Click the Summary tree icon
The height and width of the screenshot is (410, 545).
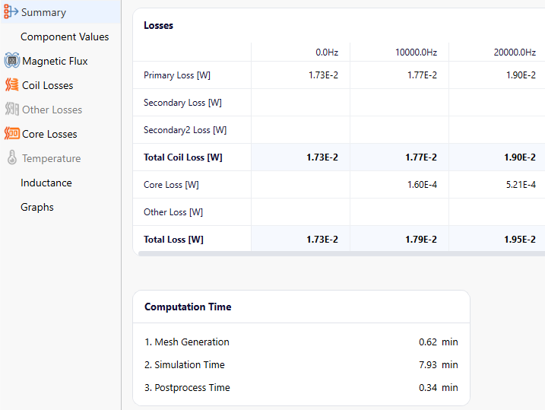(x=11, y=12)
